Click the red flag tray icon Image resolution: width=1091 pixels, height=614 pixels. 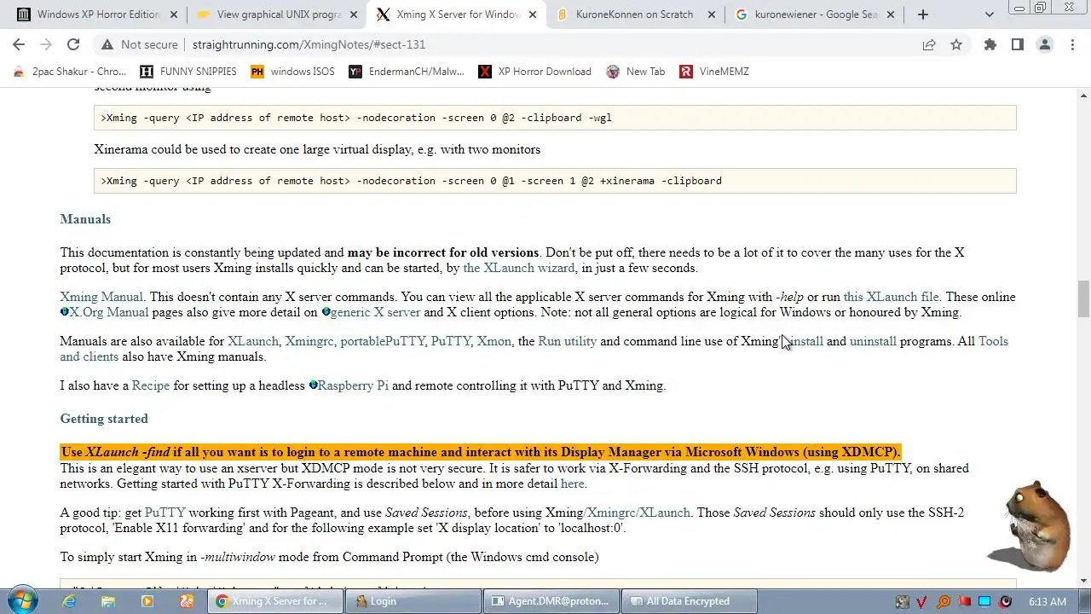(x=965, y=602)
